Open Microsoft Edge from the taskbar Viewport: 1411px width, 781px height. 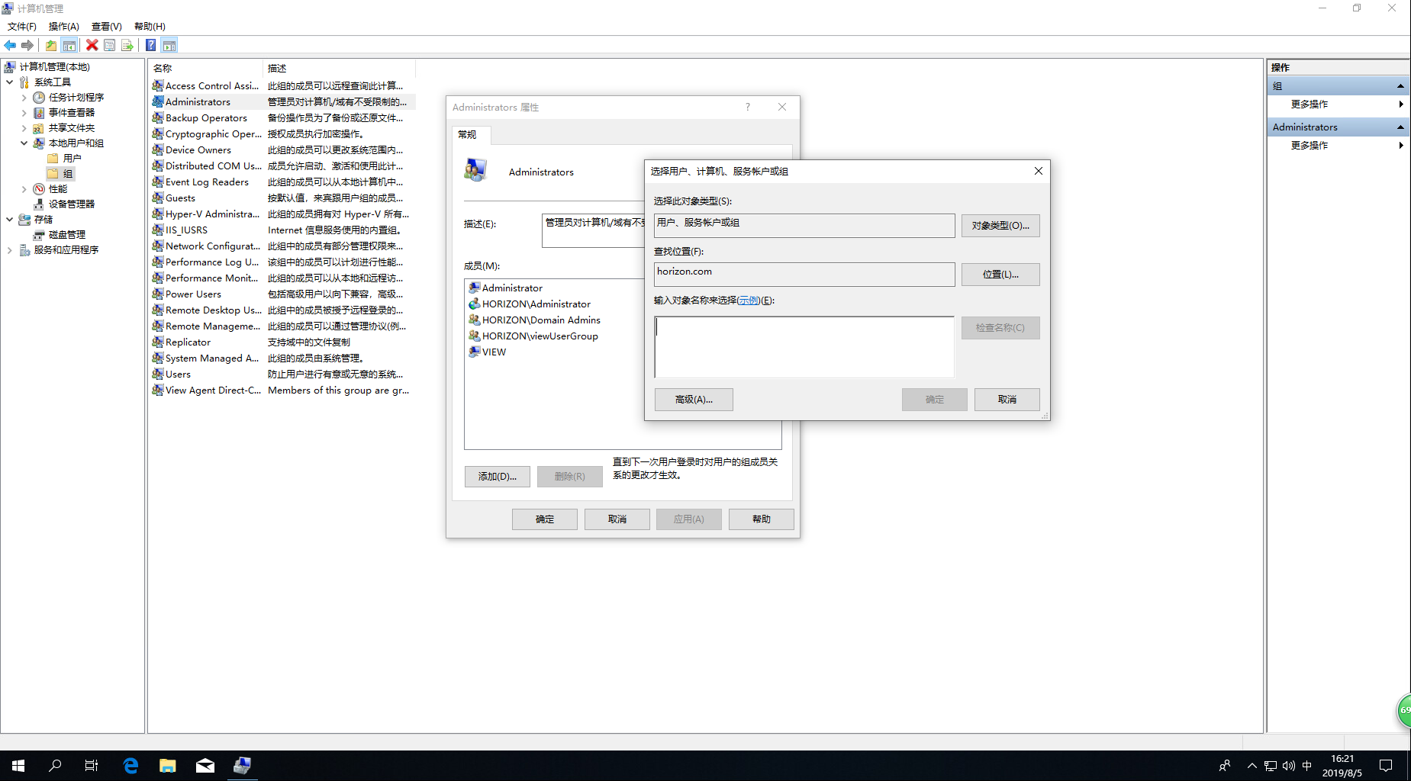pyautogui.click(x=130, y=766)
